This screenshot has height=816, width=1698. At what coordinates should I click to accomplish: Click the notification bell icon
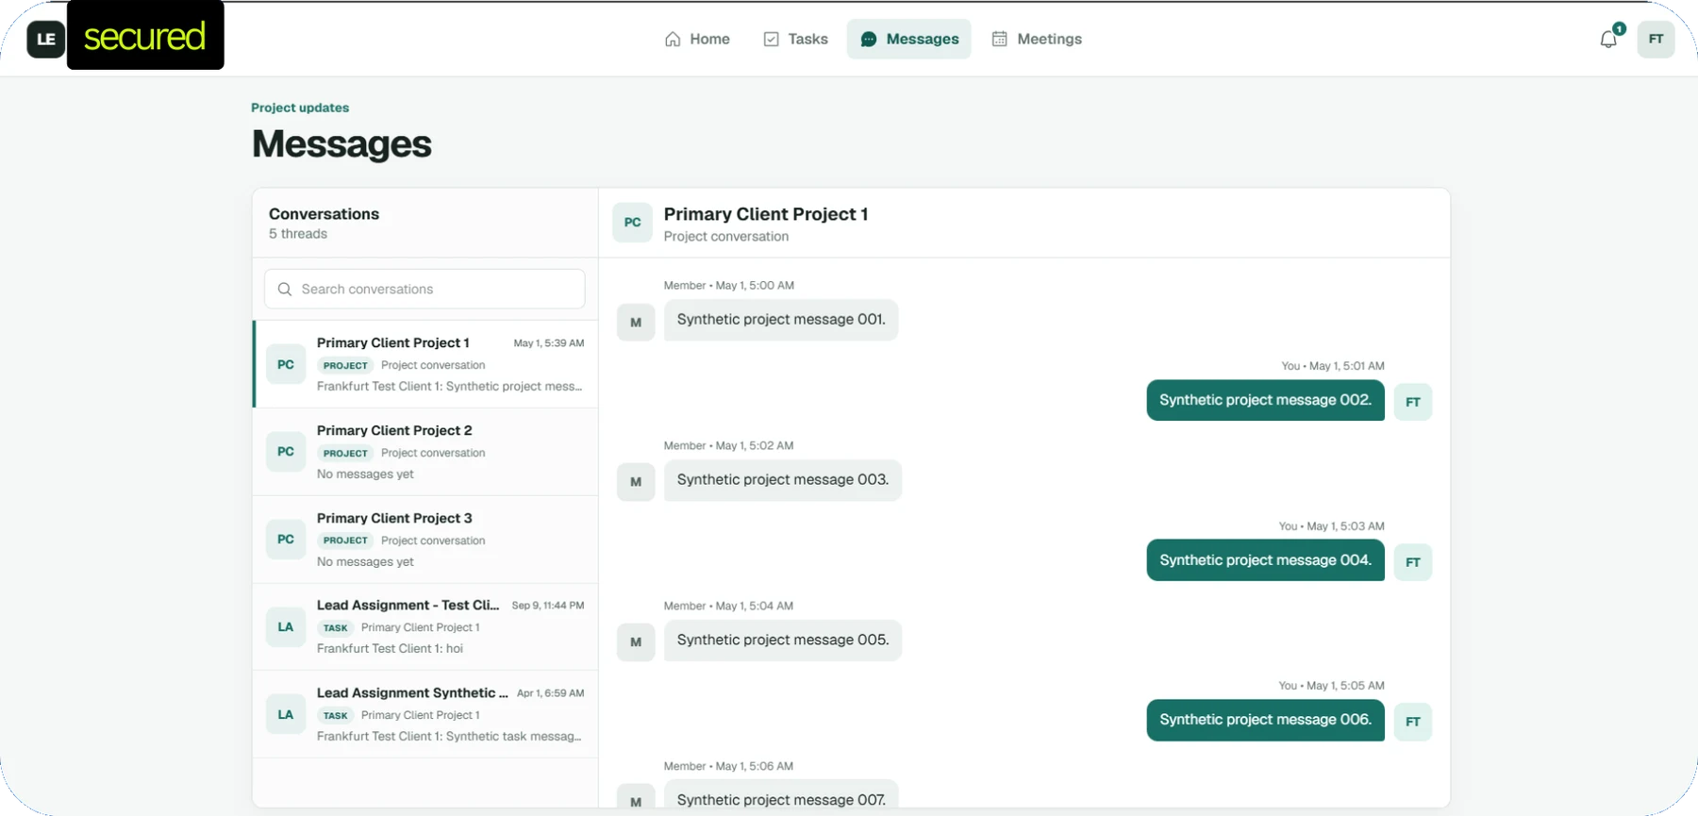click(x=1608, y=40)
